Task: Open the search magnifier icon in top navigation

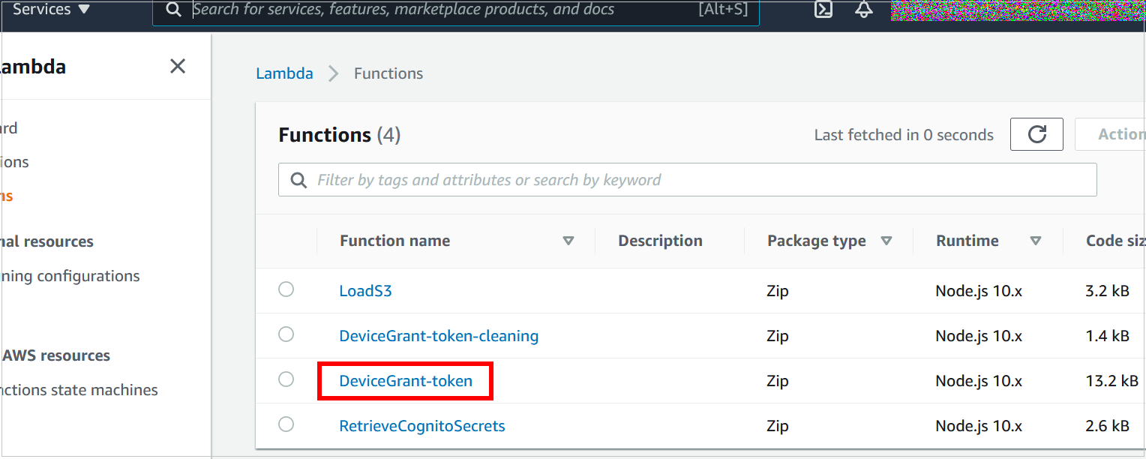Action: pos(173,10)
